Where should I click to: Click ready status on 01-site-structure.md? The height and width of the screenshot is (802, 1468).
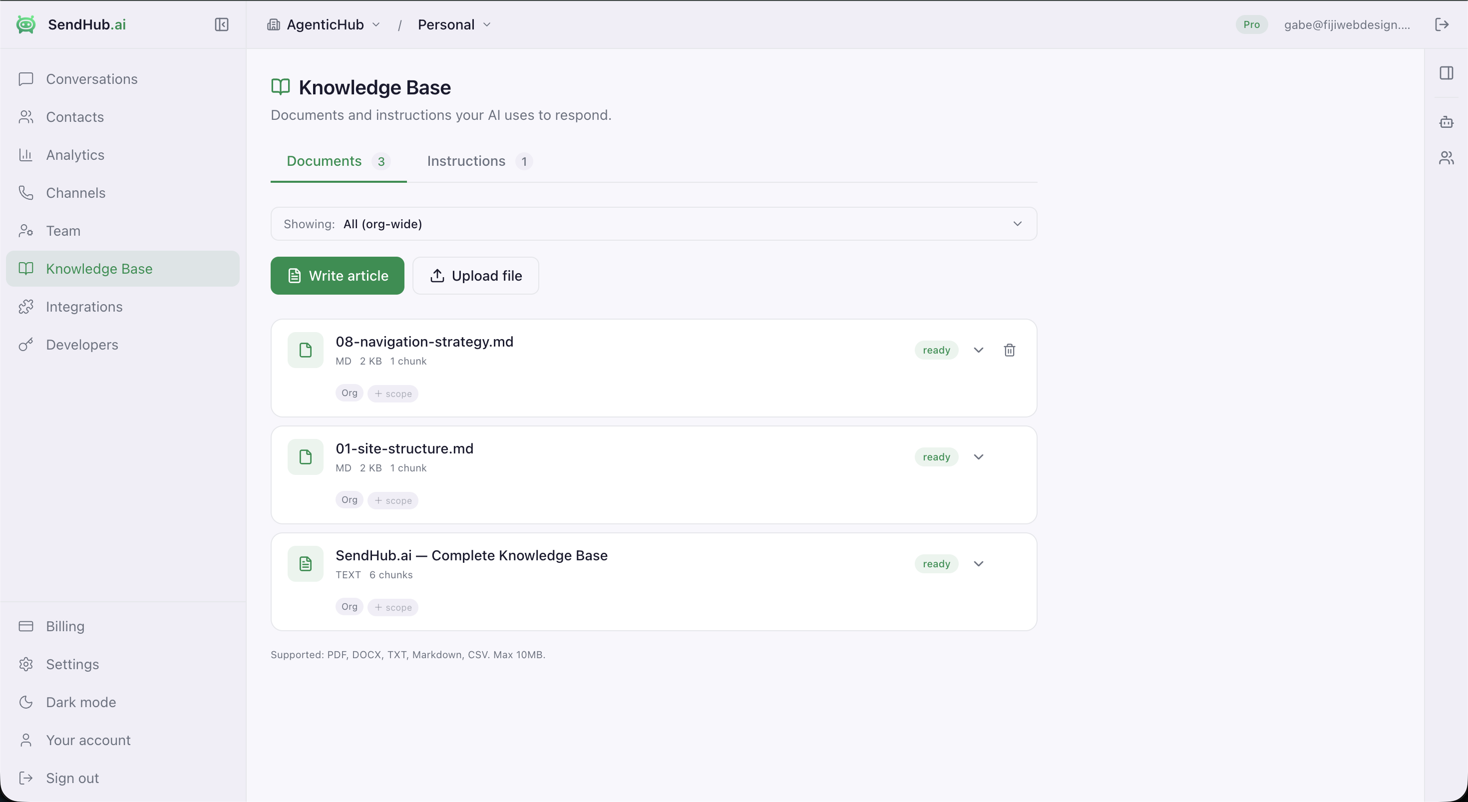936,456
